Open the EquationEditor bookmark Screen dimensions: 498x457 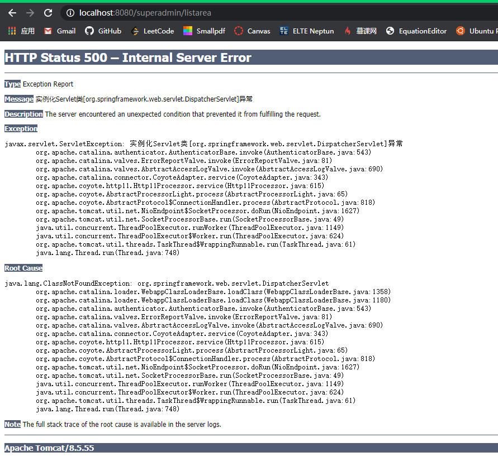click(423, 31)
